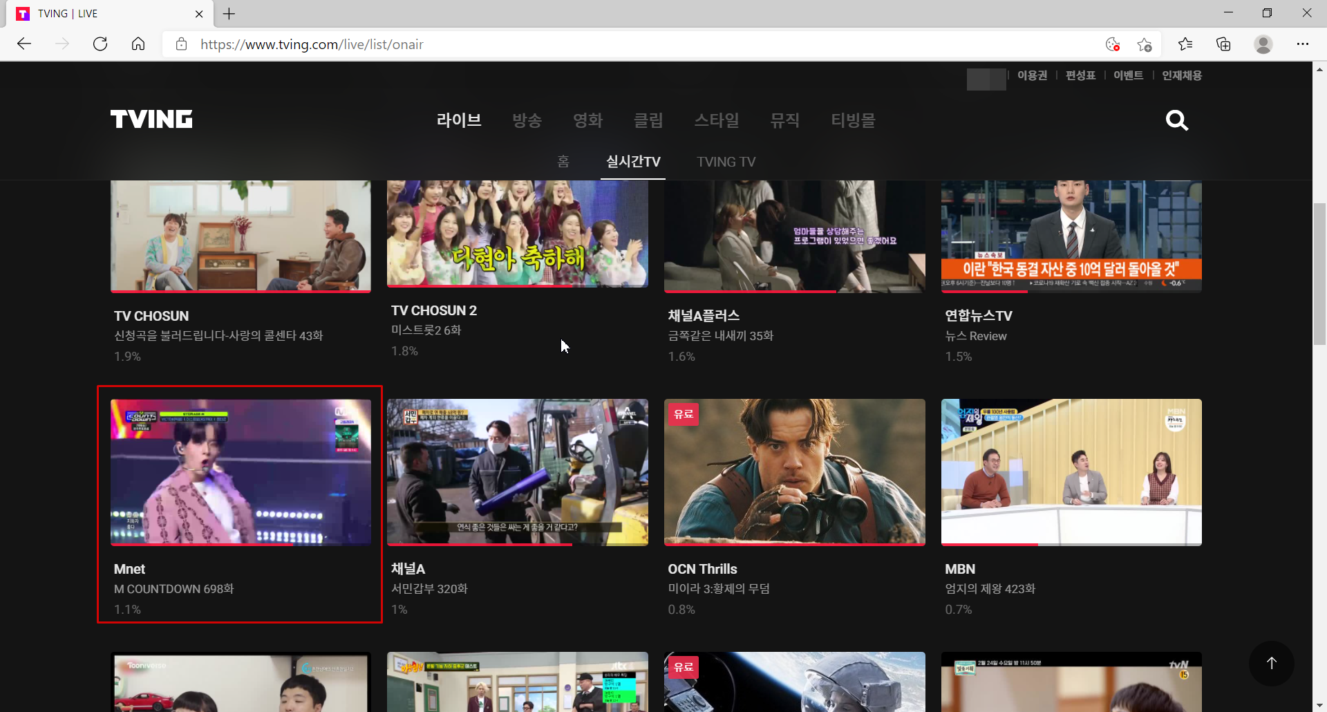Open the 이용권 link
This screenshot has width=1327, height=712.
1033,75
